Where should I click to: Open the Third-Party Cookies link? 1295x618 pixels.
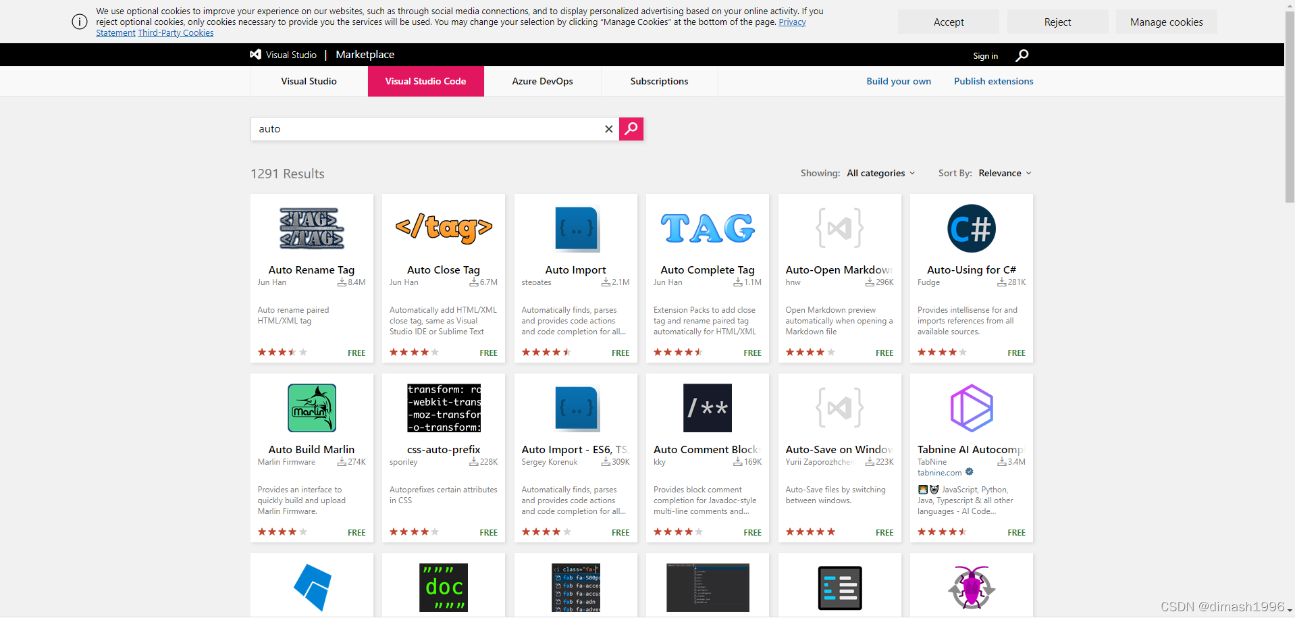176,33
